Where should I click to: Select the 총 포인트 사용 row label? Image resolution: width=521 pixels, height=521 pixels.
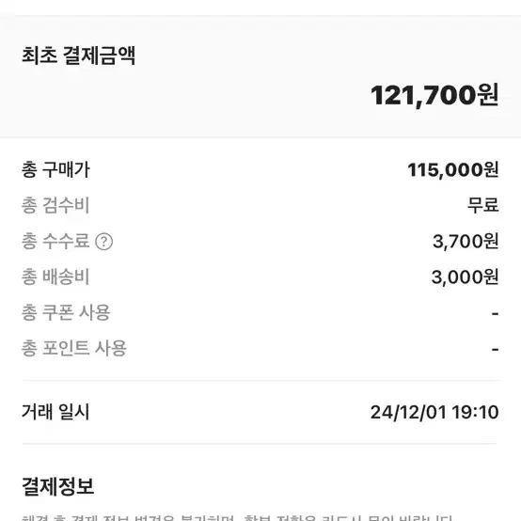[x=74, y=348]
